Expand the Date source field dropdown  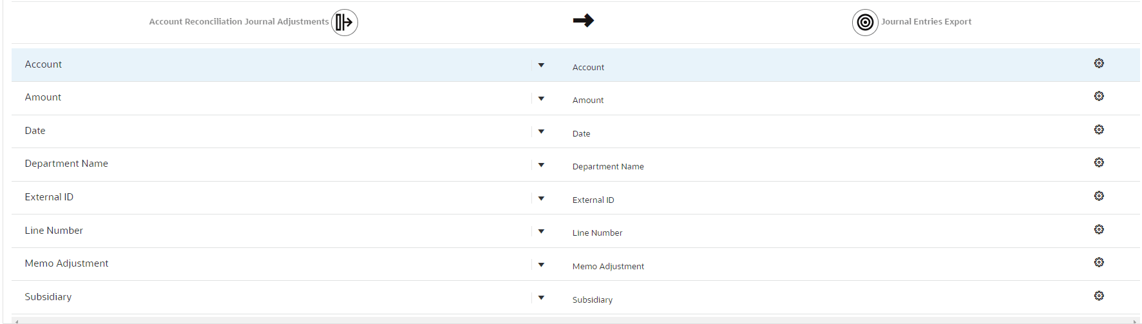click(x=541, y=131)
